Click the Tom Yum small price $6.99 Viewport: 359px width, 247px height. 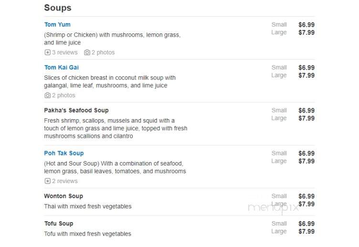306,25
